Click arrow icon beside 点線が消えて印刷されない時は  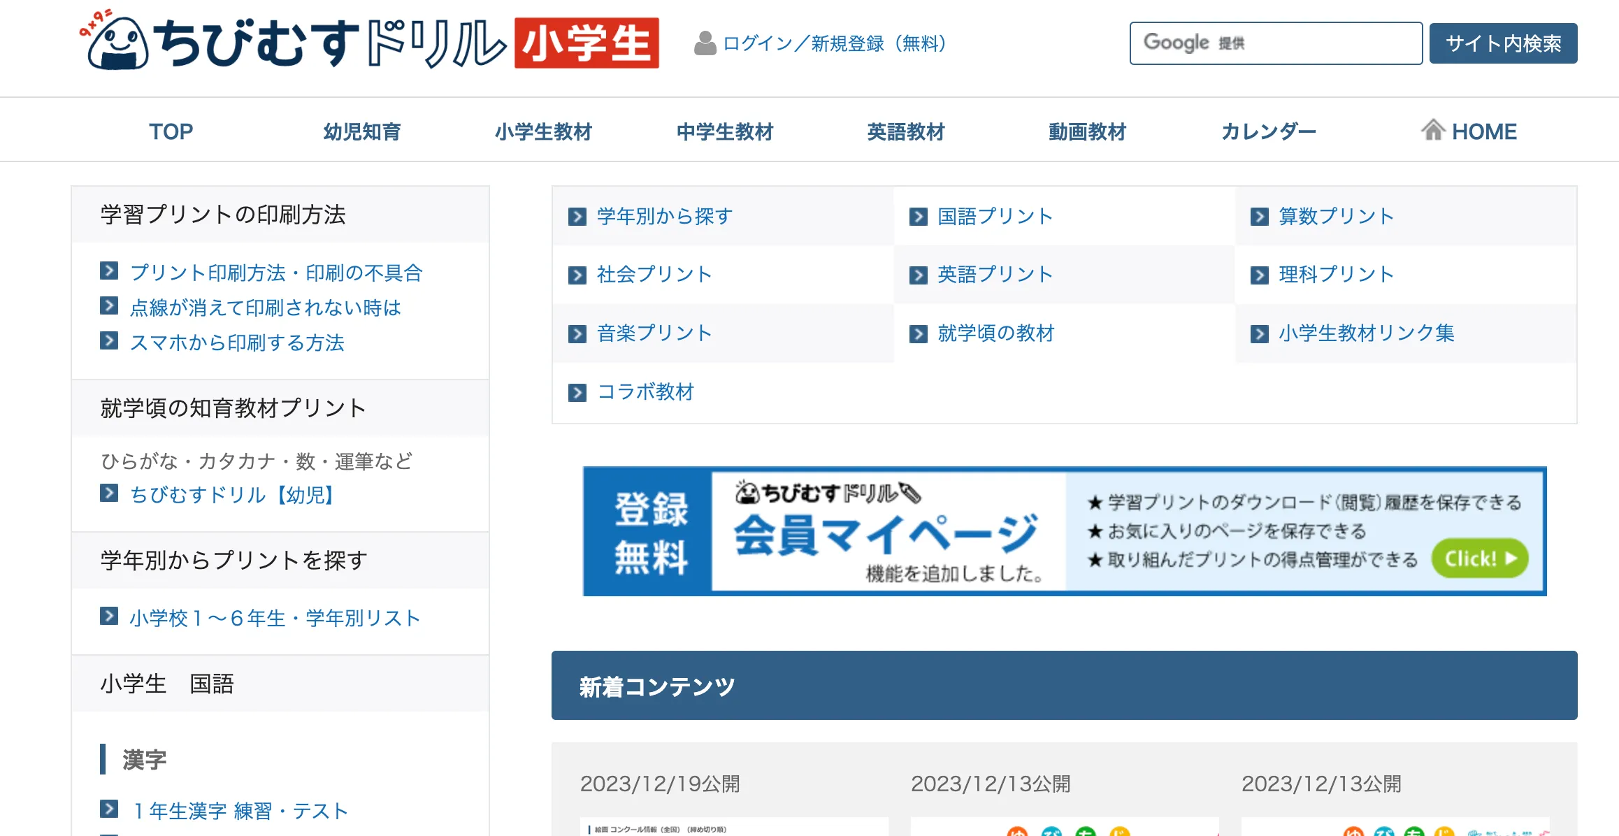[x=109, y=305]
